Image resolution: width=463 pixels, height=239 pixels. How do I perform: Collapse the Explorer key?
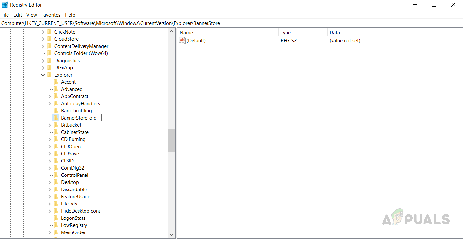(43, 75)
